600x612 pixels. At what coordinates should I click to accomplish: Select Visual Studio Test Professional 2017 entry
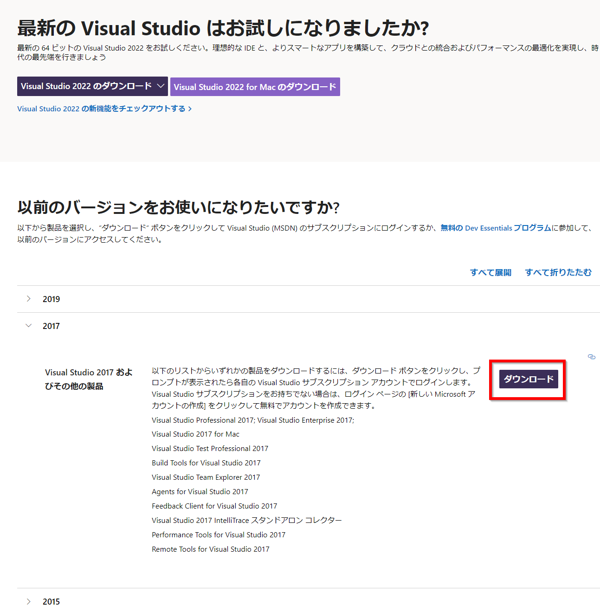(210, 449)
